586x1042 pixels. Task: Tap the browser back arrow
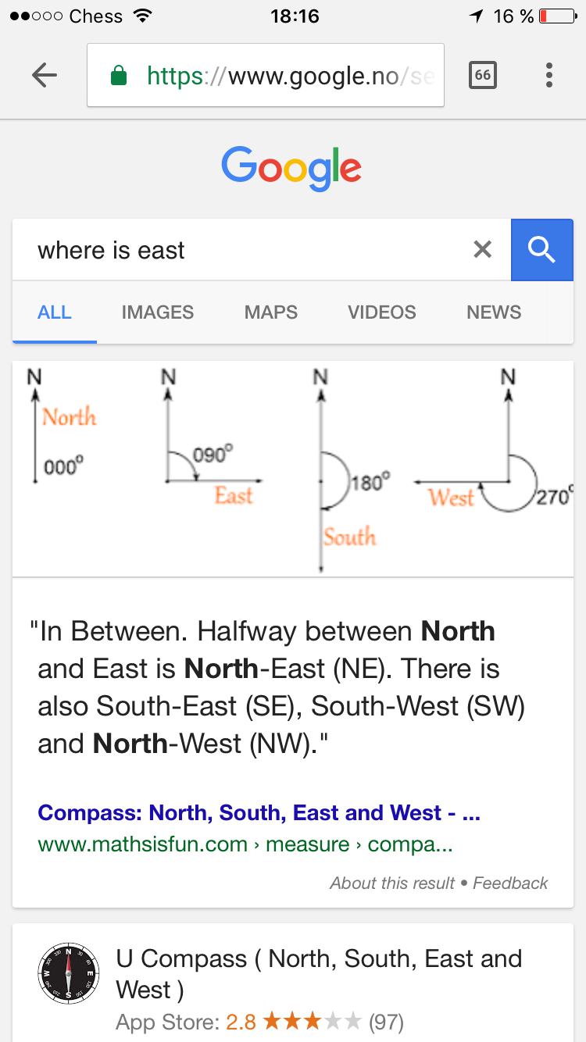click(x=45, y=75)
